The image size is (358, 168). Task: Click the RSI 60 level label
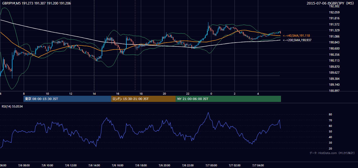coord(330,126)
